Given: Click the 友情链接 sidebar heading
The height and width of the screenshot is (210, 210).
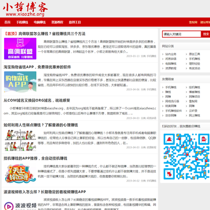Looking at the screenshot, I should 168,79.
